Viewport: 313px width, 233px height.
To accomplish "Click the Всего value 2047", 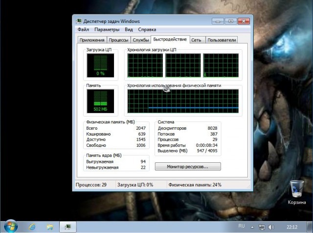I will [141, 128].
